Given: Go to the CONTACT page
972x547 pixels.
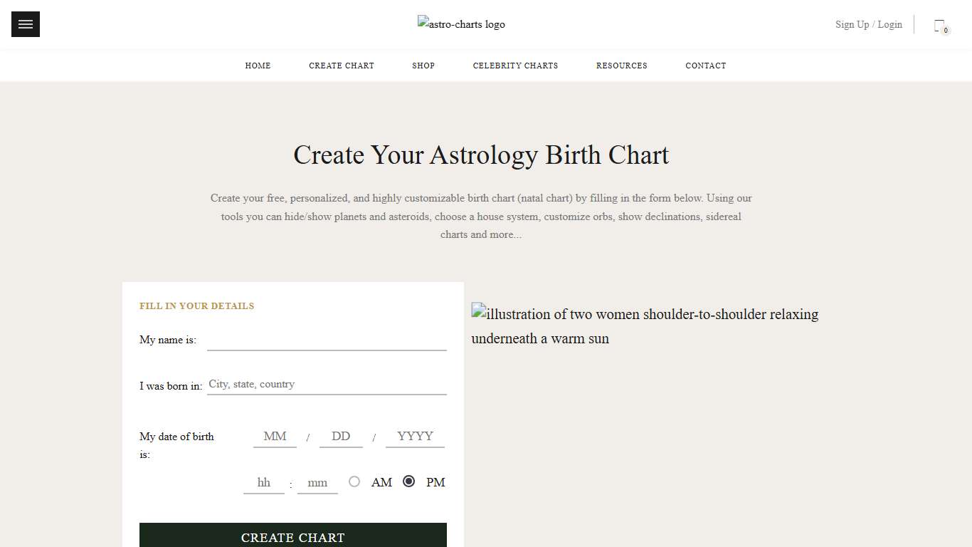Looking at the screenshot, I should pyautogui.click(x=705, y=66).
